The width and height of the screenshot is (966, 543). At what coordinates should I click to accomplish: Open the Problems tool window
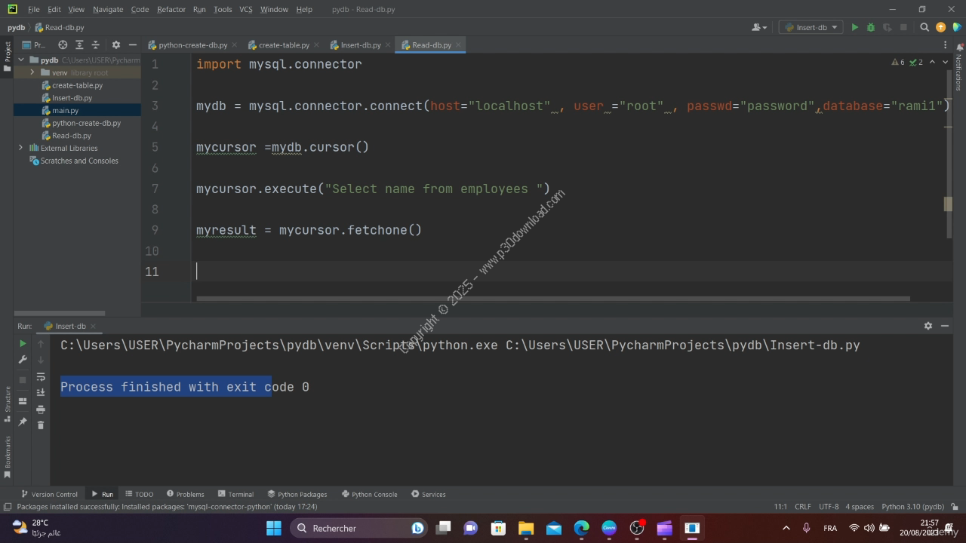click(x=185, y=494)
